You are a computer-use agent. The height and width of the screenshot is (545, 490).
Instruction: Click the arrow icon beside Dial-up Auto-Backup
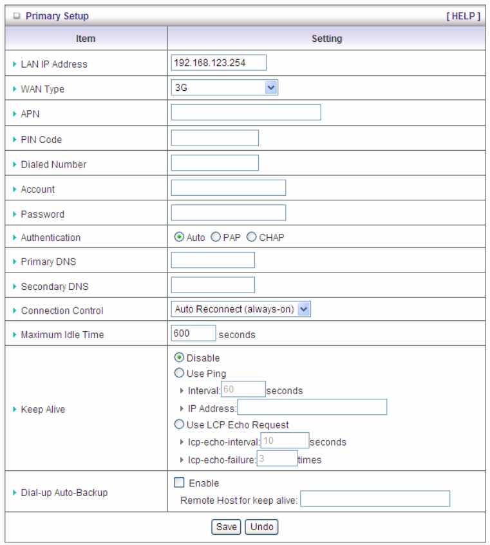click(x=14, y=492)
